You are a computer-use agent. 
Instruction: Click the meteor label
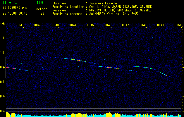coord(42,9)
